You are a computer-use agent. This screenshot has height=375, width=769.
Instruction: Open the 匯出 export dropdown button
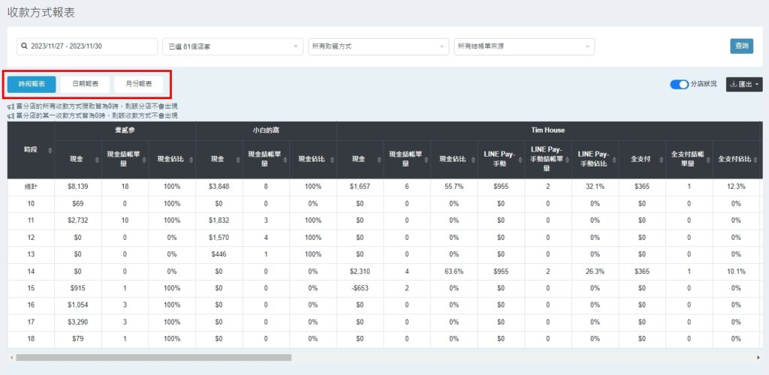pyautogui.click(x=744, y=84)
